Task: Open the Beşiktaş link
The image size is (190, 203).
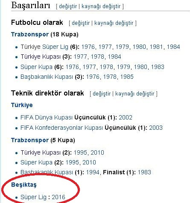Action: click(24, 185)
